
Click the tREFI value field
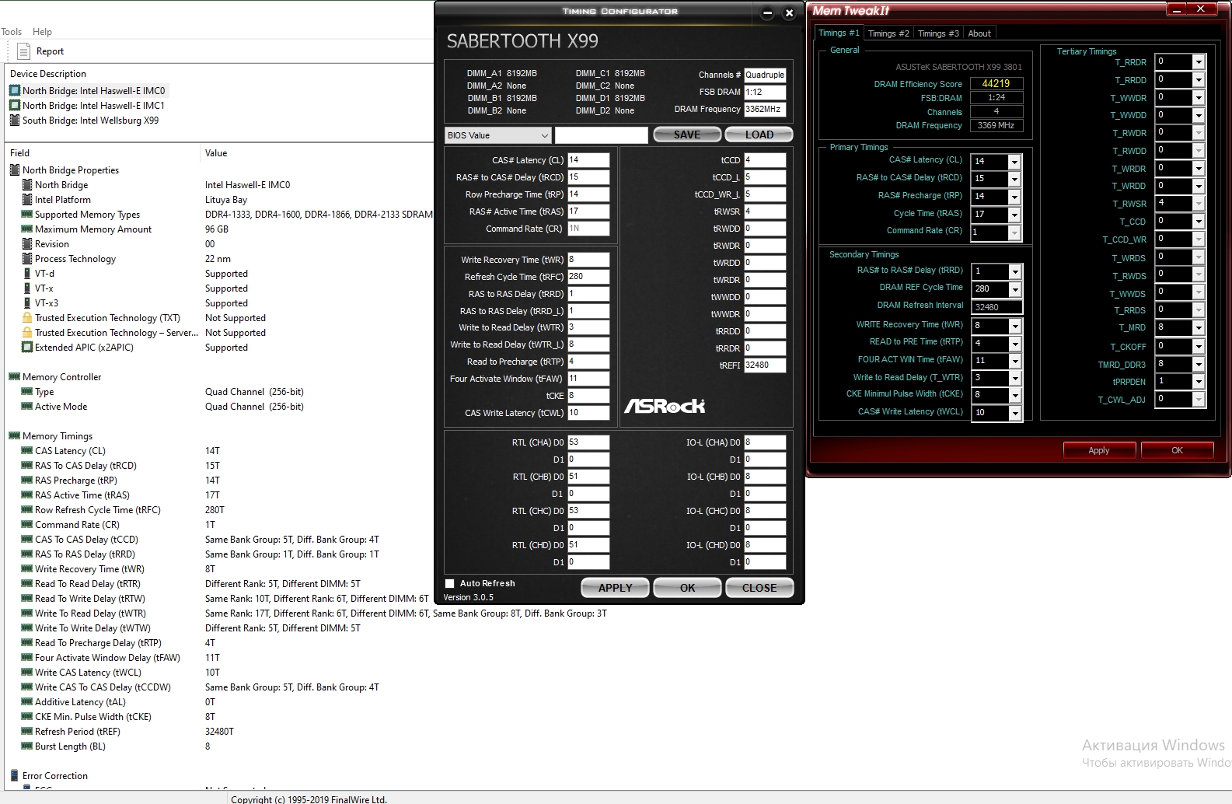765,365
